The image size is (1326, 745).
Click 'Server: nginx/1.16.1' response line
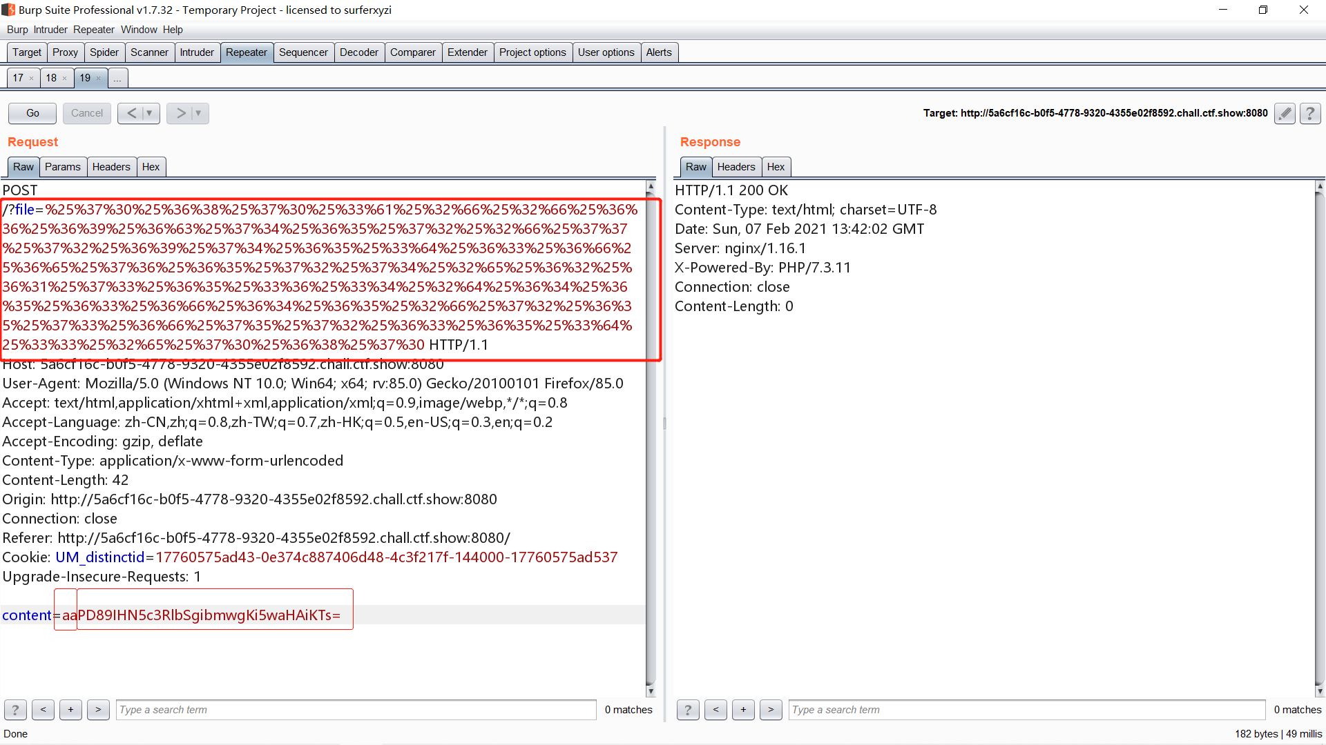740,248
